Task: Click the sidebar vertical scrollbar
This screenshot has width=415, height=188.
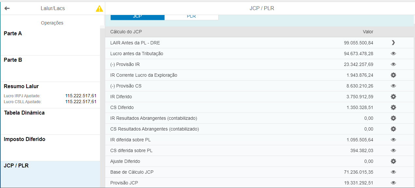Action: (x=102, y=108)
